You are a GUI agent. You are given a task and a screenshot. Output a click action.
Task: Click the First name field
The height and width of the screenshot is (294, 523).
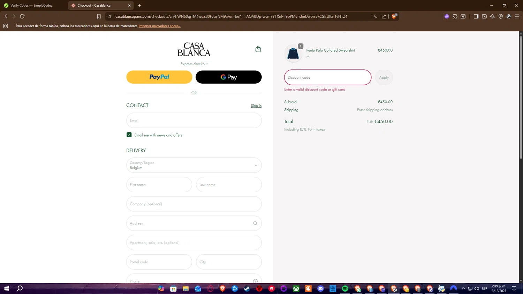coord(159,185)
